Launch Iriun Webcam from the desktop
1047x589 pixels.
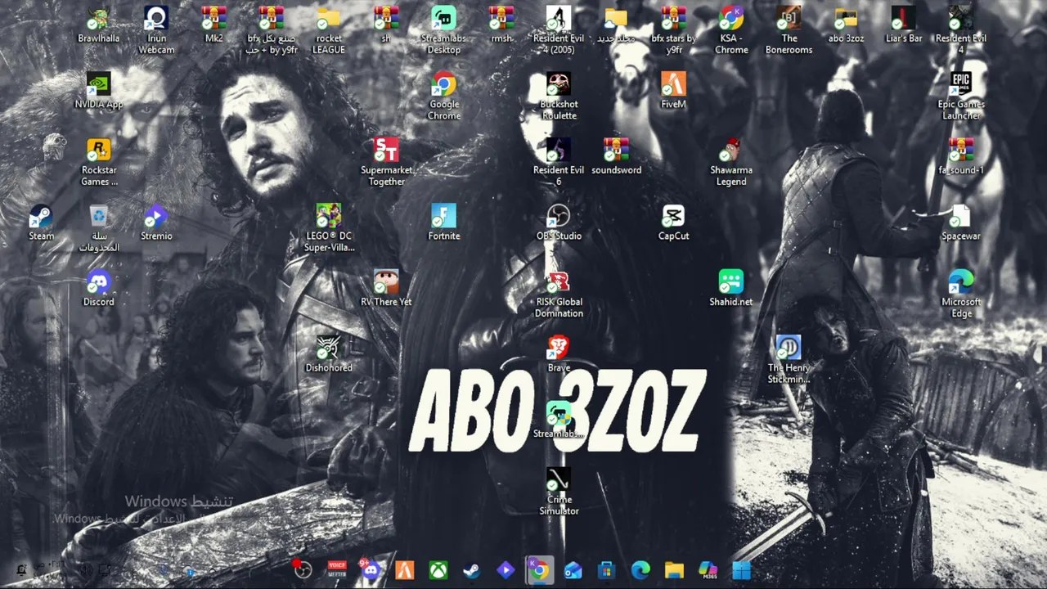(x=156, y=30)
